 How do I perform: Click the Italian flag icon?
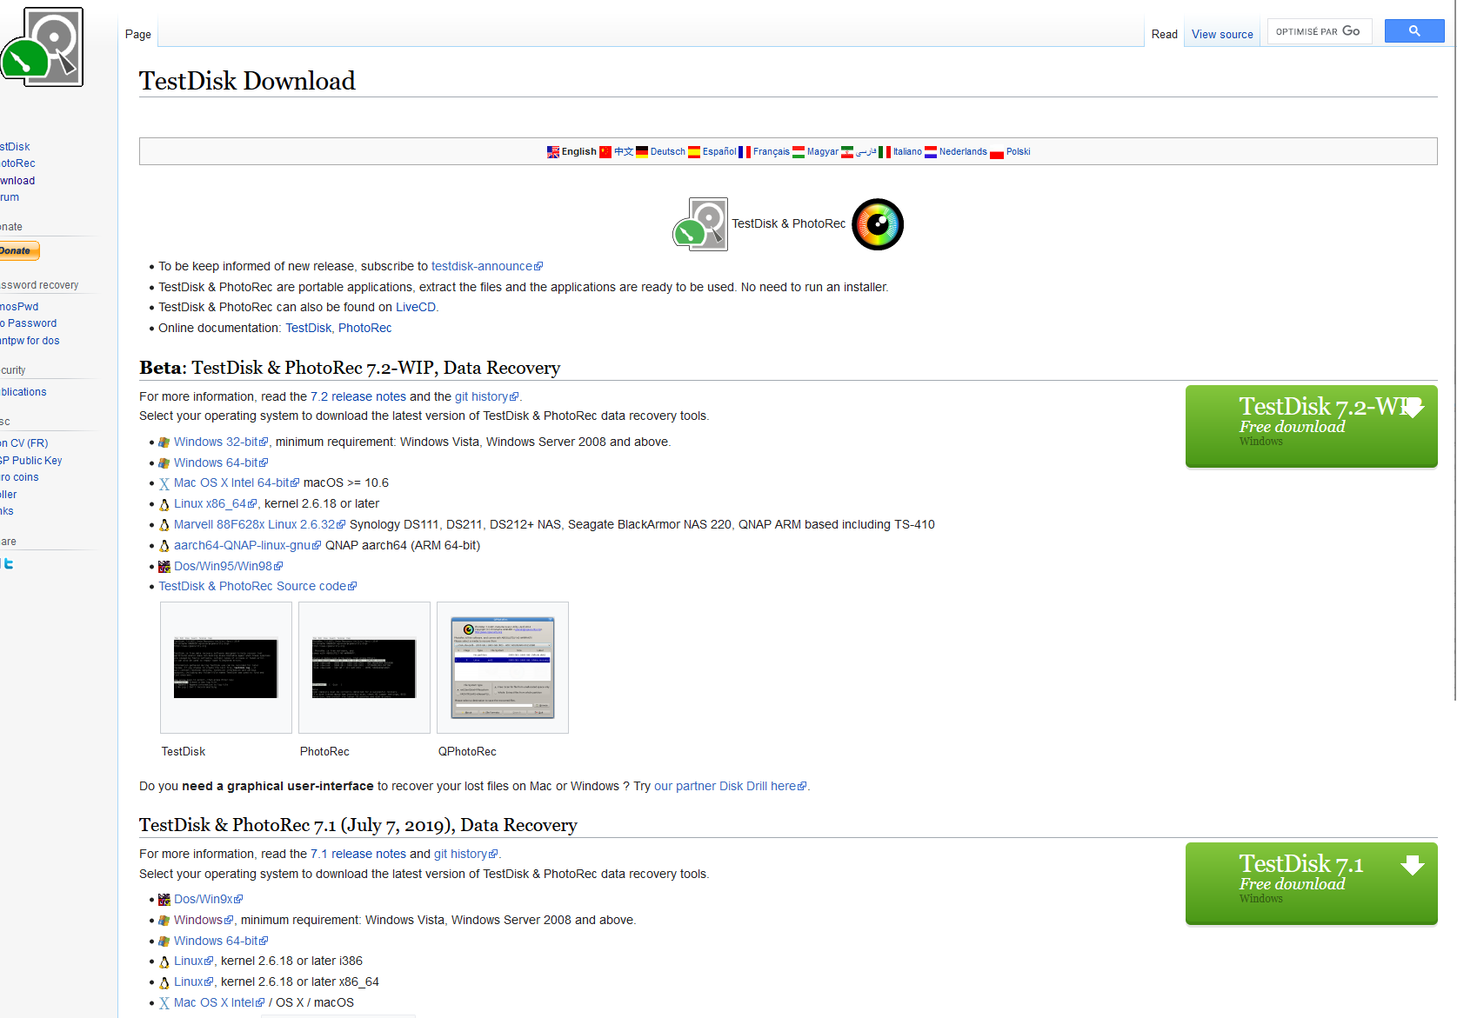coord(885,152)
